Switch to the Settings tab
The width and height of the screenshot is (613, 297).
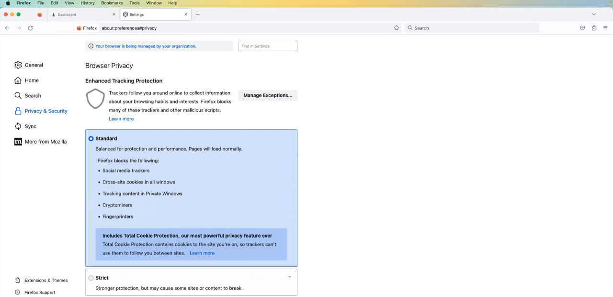[x=156, y=14]
